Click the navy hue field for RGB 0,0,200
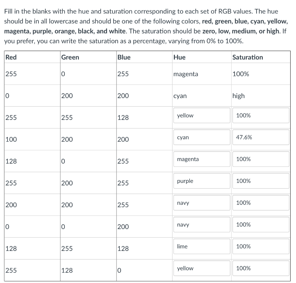The image size is (296, 283). coord(201,224)
